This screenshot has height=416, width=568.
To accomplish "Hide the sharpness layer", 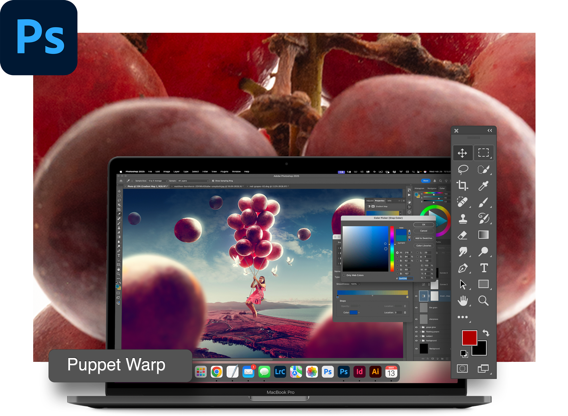I will click(x=416, y=319).
